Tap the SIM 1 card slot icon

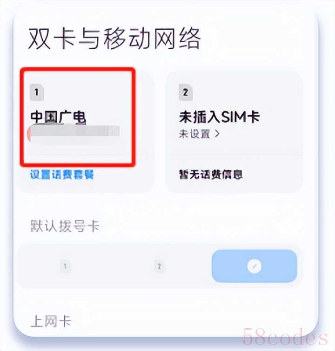[37, 92]
